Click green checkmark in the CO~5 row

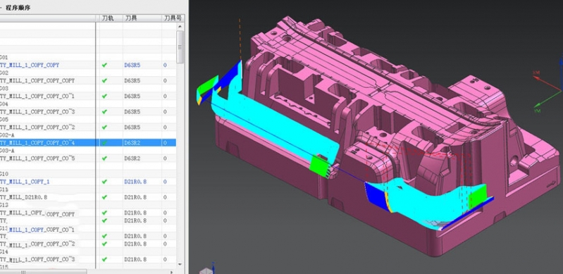point(104,158)
